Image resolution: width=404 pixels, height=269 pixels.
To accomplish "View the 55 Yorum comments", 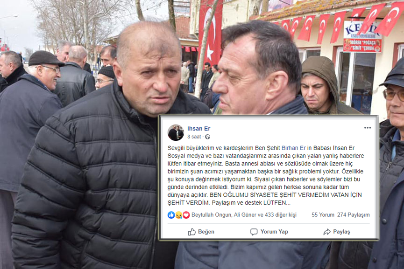I will (x=323, y=215).
